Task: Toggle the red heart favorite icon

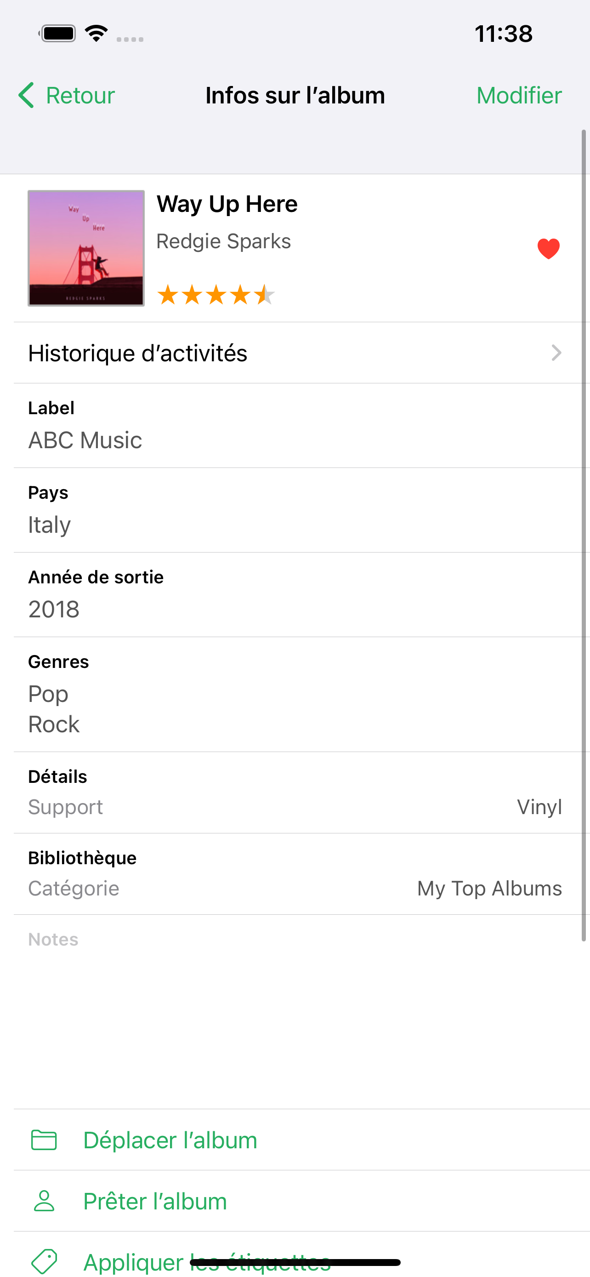Action: pyautogui.click(x=548, y=248)
